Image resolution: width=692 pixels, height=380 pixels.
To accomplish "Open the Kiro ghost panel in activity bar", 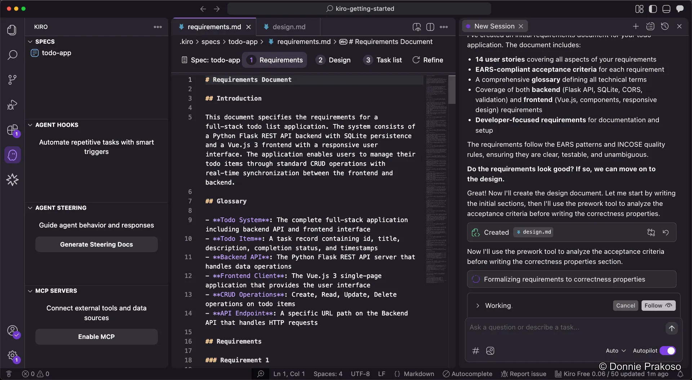I will click(12, 155).
